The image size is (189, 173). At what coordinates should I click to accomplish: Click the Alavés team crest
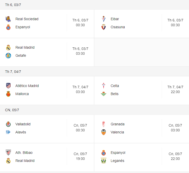coord(8,132)
